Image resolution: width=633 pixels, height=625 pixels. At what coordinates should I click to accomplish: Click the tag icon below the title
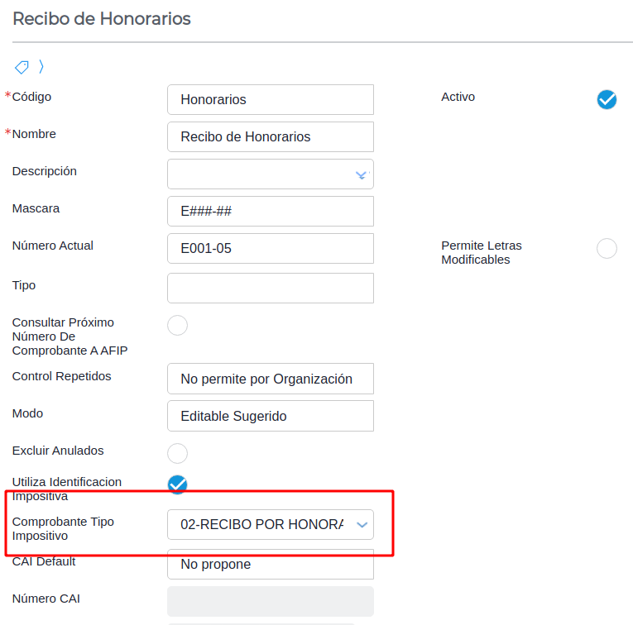coord(22,67)
